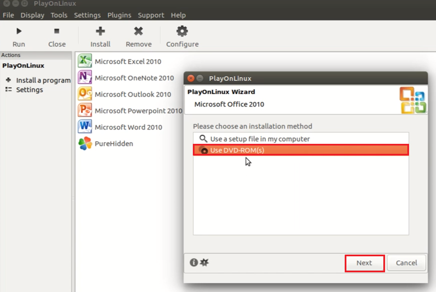Click the 'Configure' toolbar label
Screen dimensions: 436x292
(x=182, y=44)
